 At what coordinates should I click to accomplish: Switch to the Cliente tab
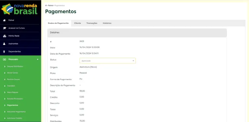coord(78,23)
